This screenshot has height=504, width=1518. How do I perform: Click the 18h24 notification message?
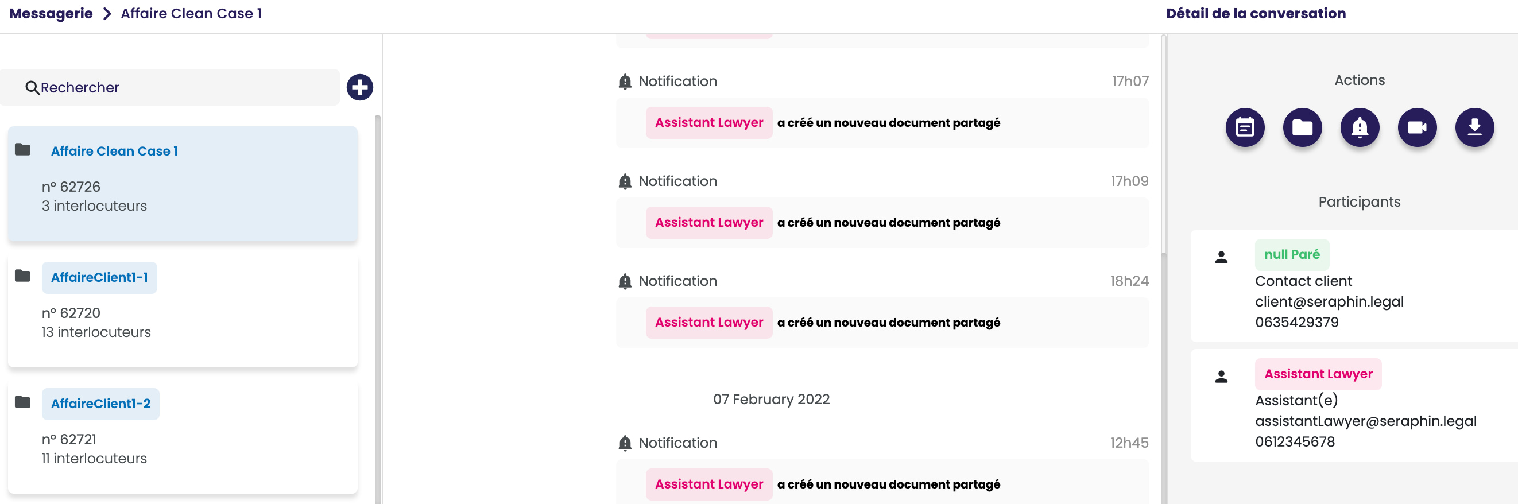click(x=888, y=323)
